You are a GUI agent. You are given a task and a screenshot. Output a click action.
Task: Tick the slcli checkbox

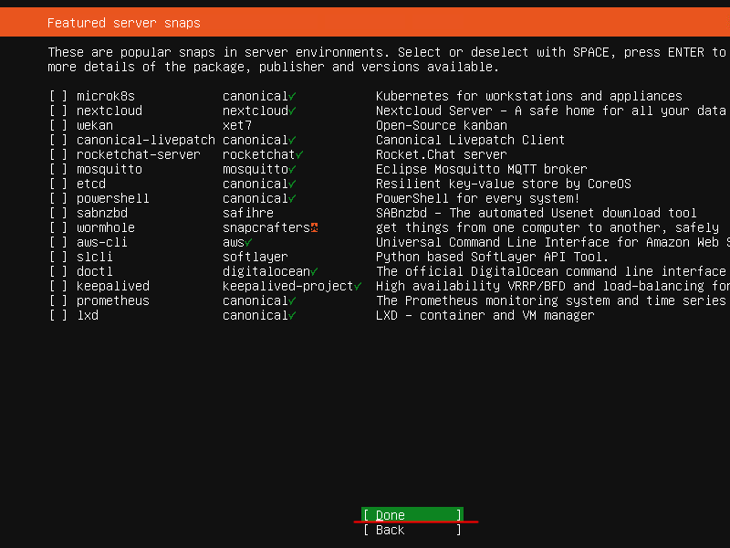(58, 257)
